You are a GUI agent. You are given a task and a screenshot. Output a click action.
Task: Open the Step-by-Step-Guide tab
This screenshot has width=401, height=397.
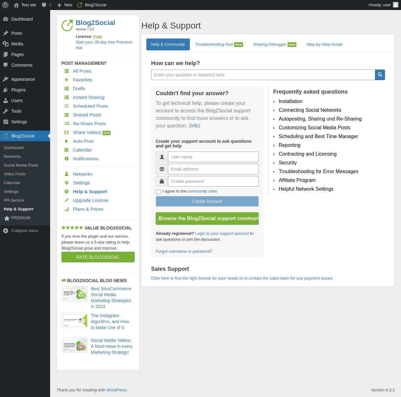[x=324, y=44]
